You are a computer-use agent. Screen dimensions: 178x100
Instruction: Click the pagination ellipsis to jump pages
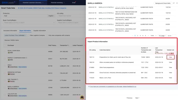point(148,36)
